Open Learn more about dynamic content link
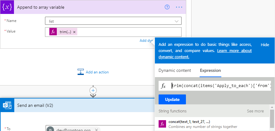This screenshot has height=131, width=275. [234, 51]
